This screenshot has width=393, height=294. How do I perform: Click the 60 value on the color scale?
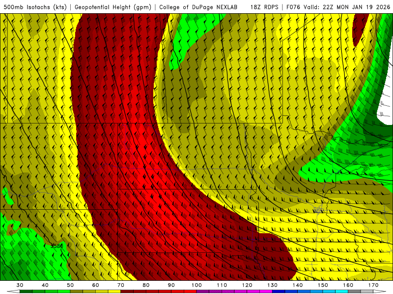pos(95,285)
